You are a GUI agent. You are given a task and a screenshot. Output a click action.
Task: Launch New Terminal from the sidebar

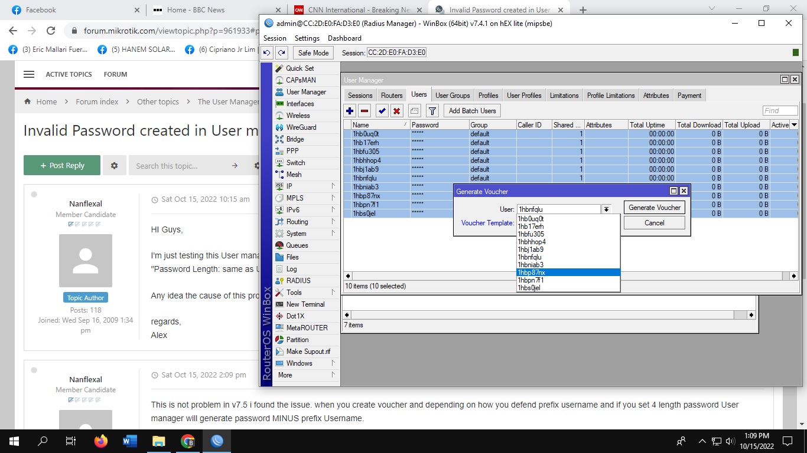pos(305,304)
